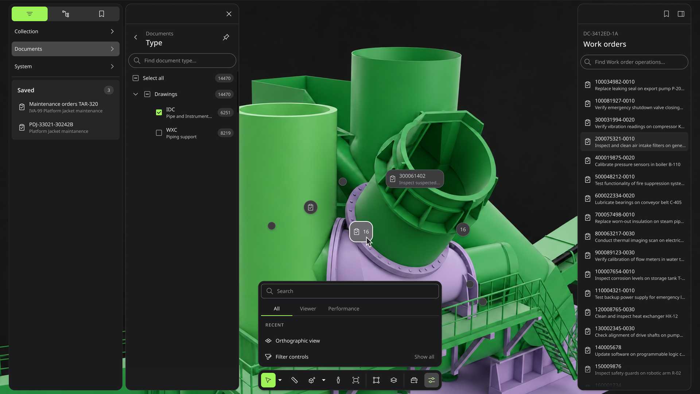700x394 pixels.
Task: Switch to the Viewer tab
Action: (x=308, y=309)
